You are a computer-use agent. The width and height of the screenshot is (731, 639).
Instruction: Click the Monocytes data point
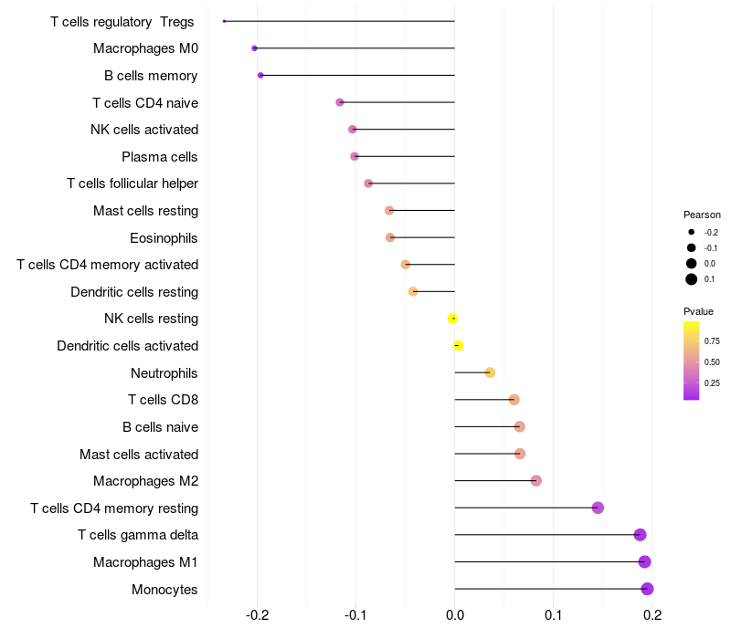click(647, 589)
